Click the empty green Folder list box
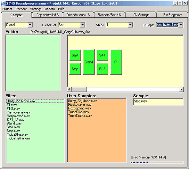This screenshot has height=169, width=189. (x=33, y=63)
